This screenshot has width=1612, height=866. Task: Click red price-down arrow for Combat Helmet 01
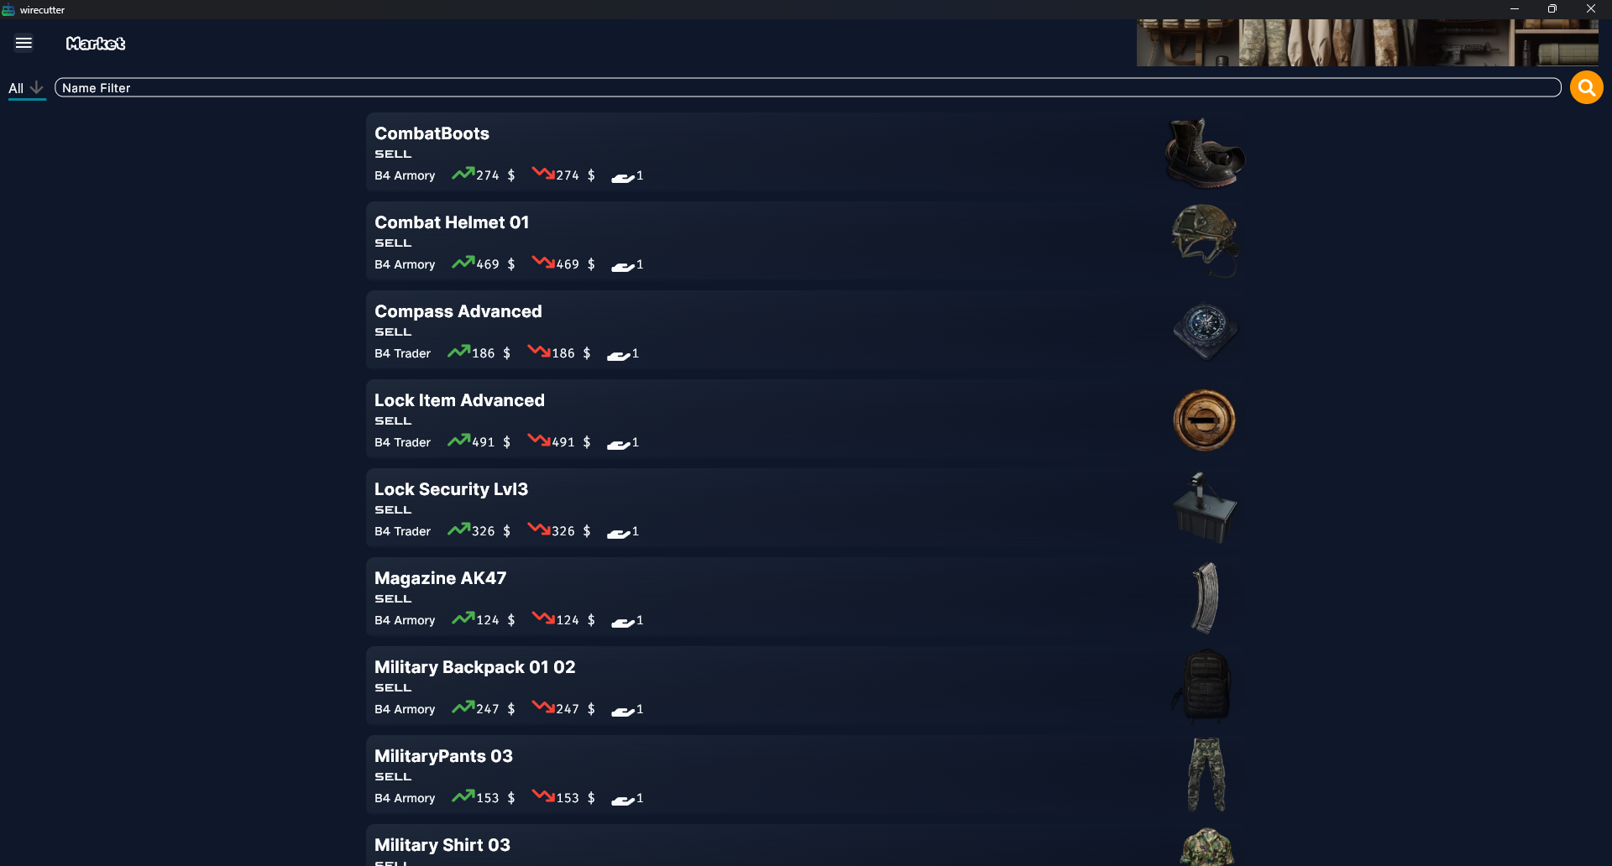(542, 263)
